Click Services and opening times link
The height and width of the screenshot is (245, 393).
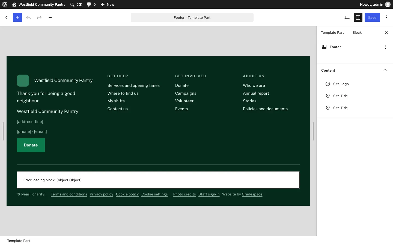tap(133, 85)
